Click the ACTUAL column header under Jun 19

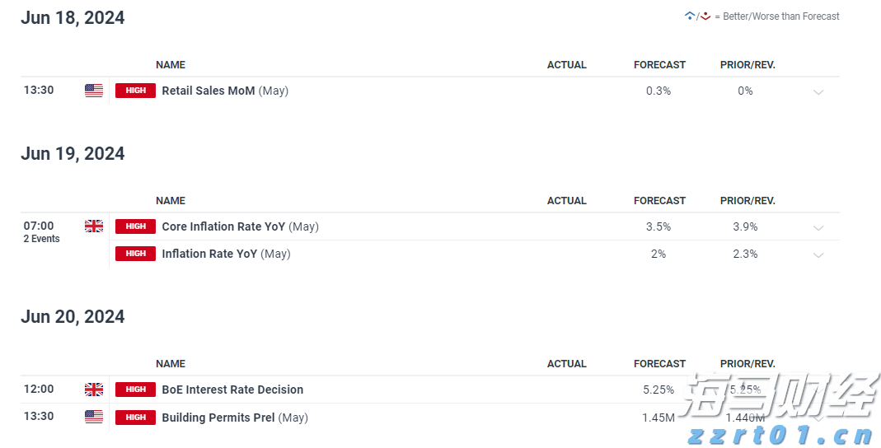point(567,201)
